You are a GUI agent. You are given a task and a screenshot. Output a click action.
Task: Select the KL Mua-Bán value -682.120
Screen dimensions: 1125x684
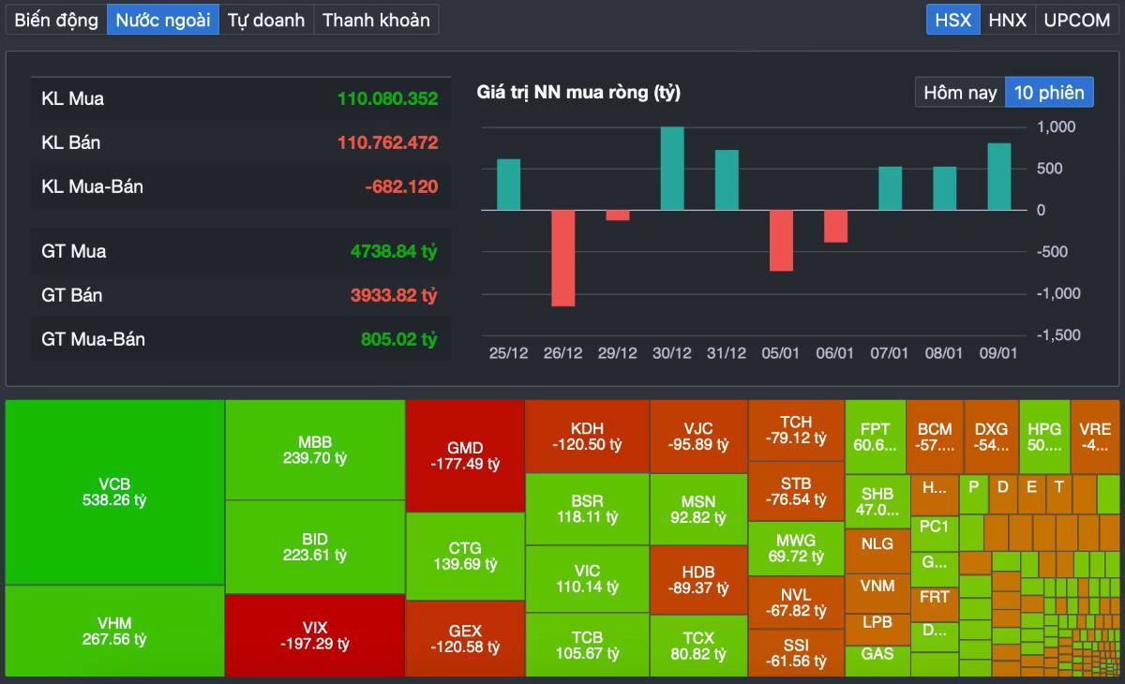coord(401,186)
